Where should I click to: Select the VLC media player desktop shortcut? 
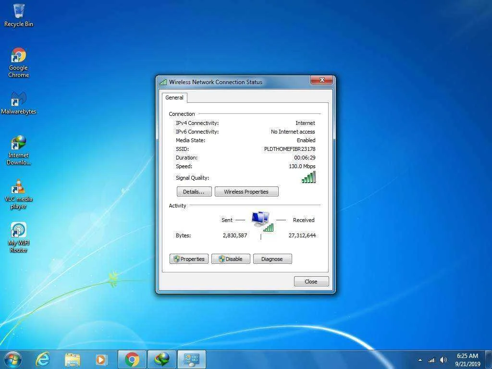click(x=19, y=194)
